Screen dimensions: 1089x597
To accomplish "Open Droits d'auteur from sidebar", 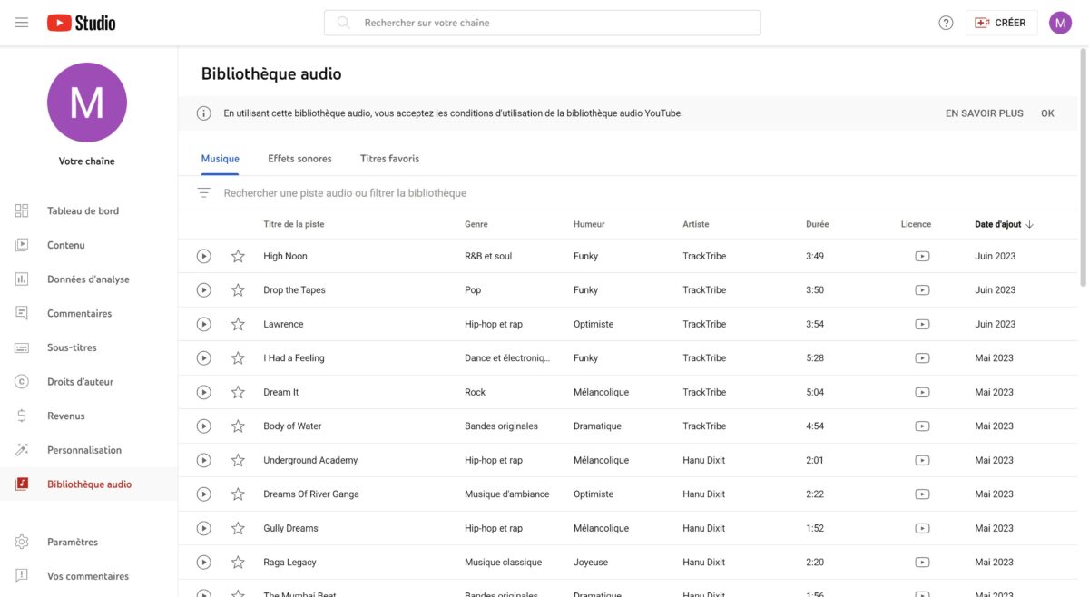I will pos(78,382).
